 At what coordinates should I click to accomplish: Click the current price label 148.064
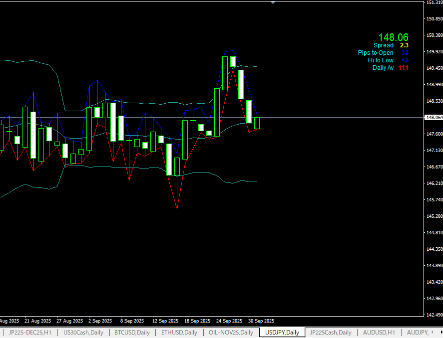[433, 118]
